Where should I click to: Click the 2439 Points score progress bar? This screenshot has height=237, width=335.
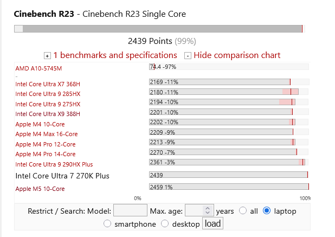point(159,29)
